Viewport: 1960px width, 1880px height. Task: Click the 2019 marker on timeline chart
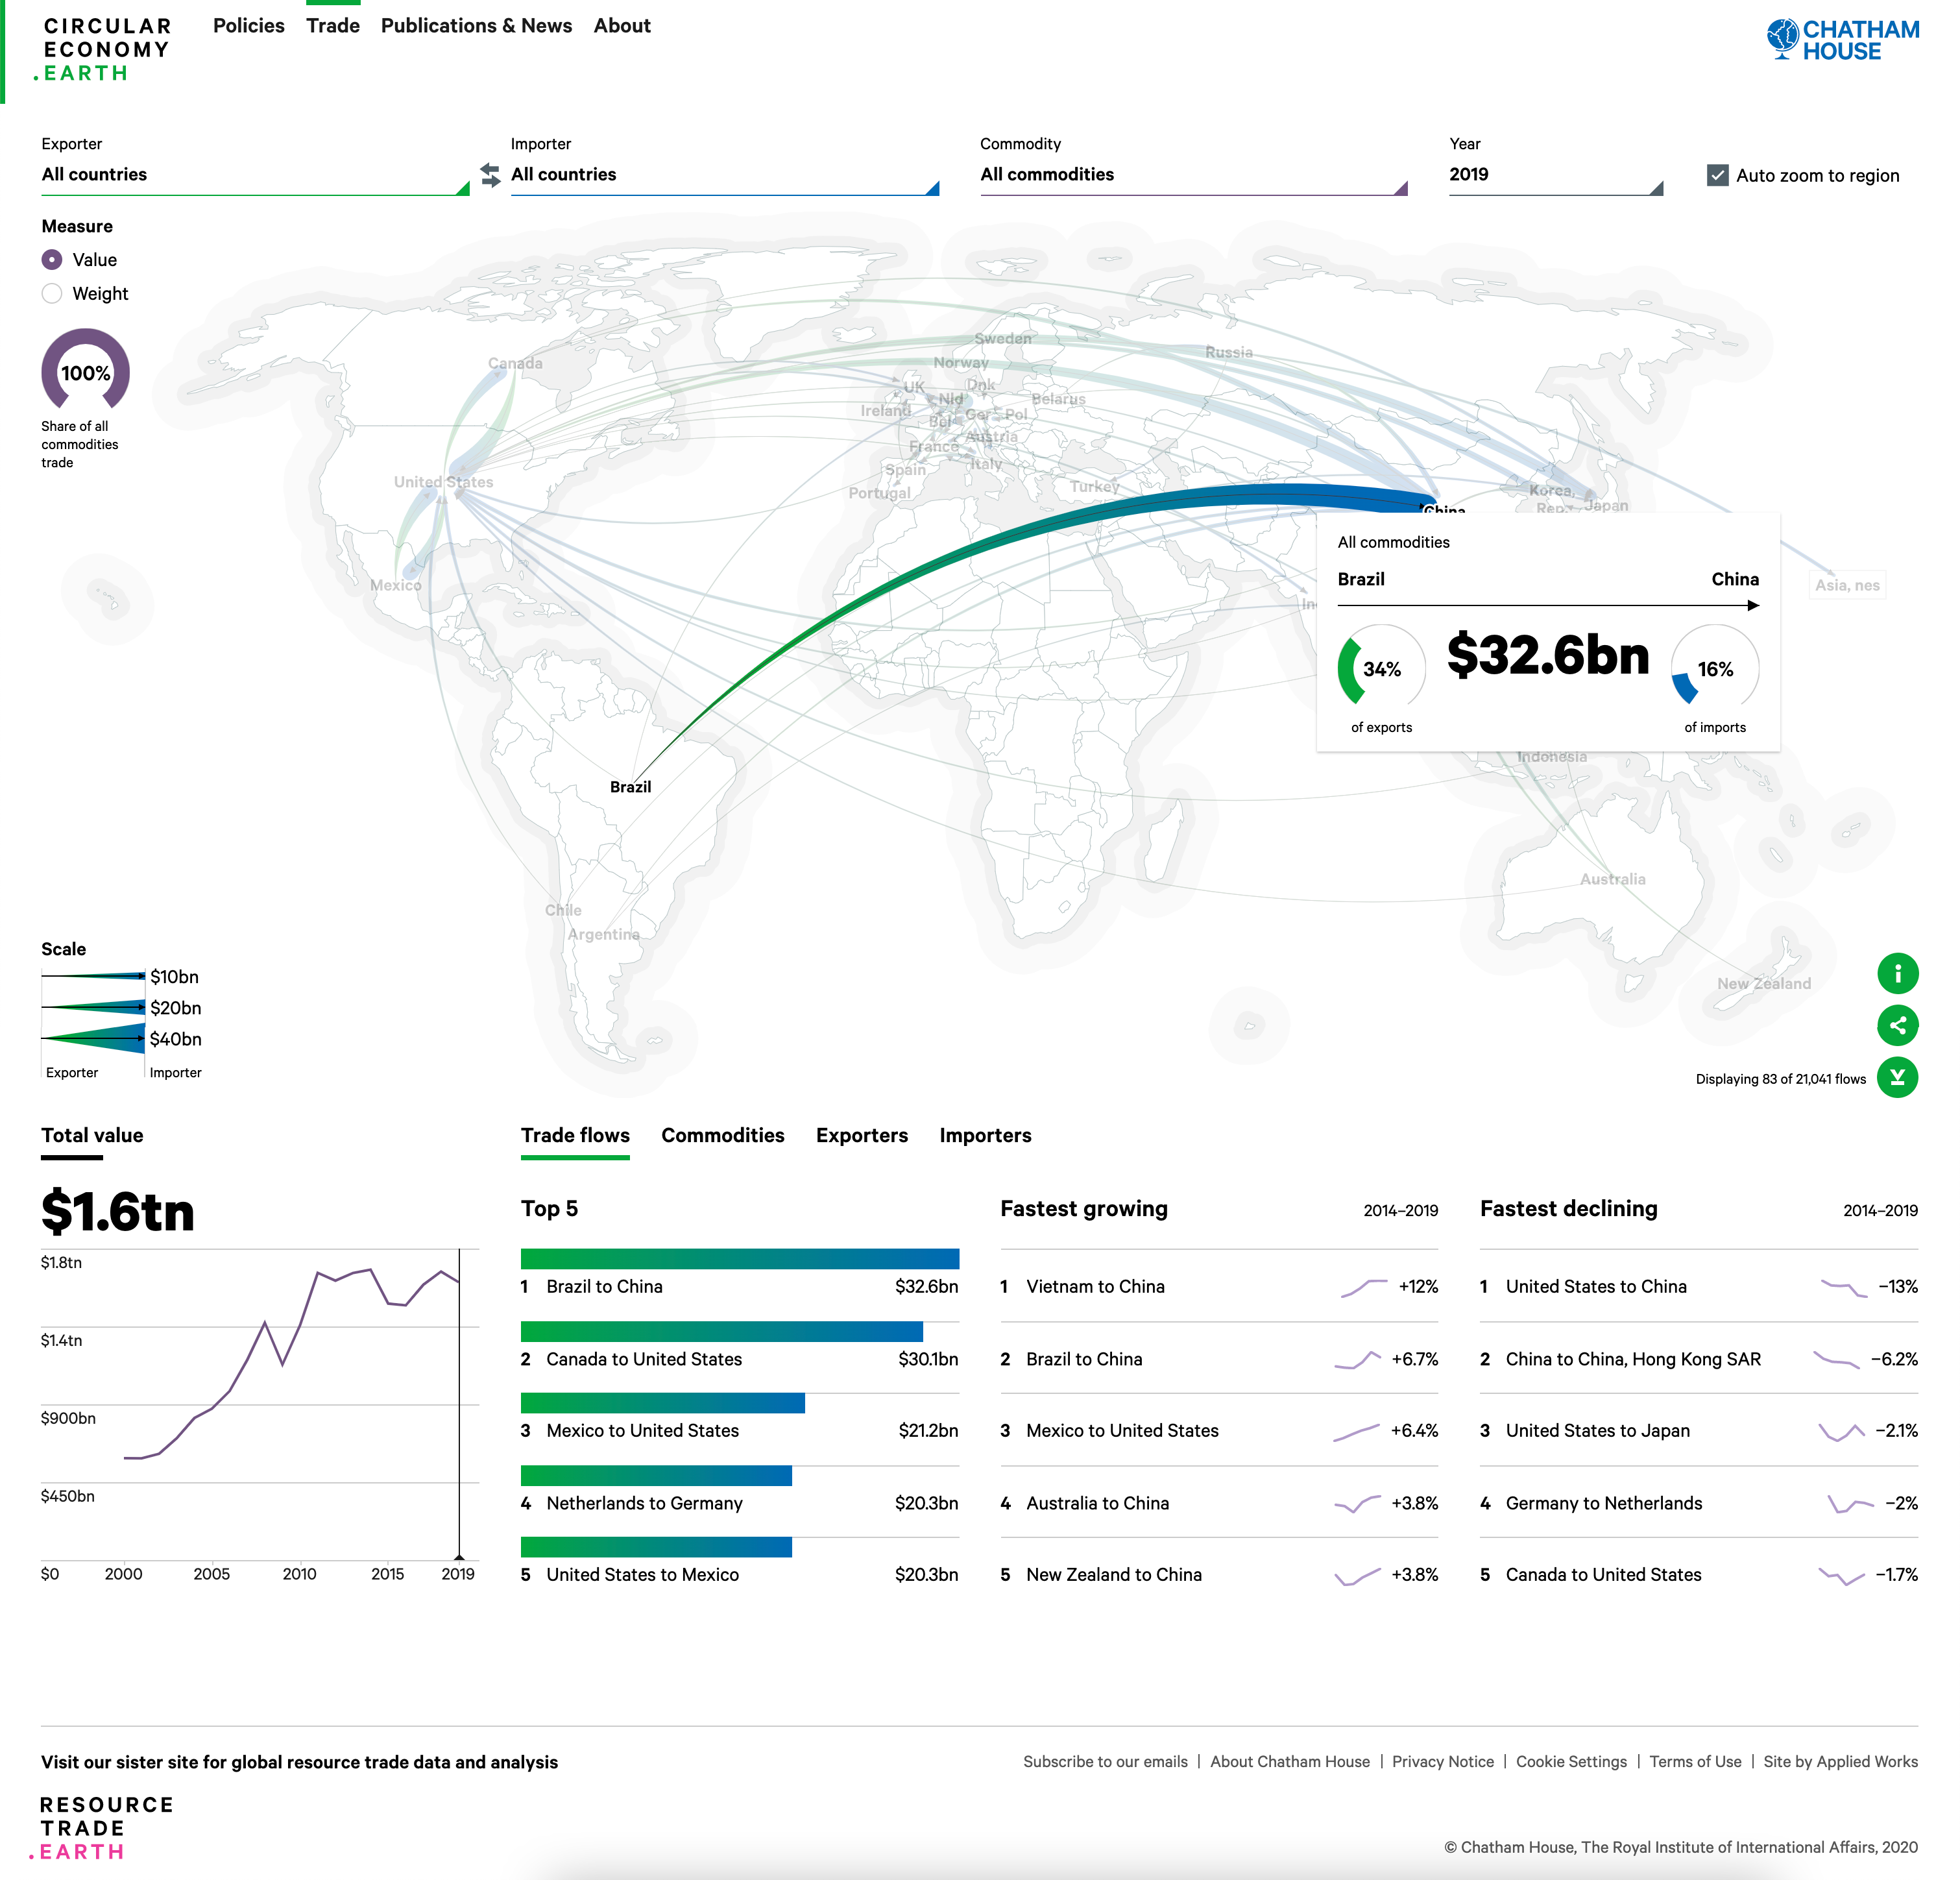coord(459,1556)
